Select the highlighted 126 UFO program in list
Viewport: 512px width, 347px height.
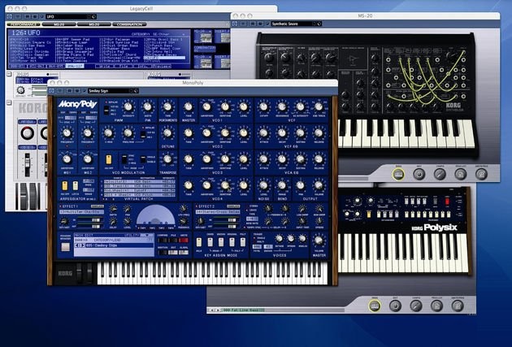coord(164,59)
